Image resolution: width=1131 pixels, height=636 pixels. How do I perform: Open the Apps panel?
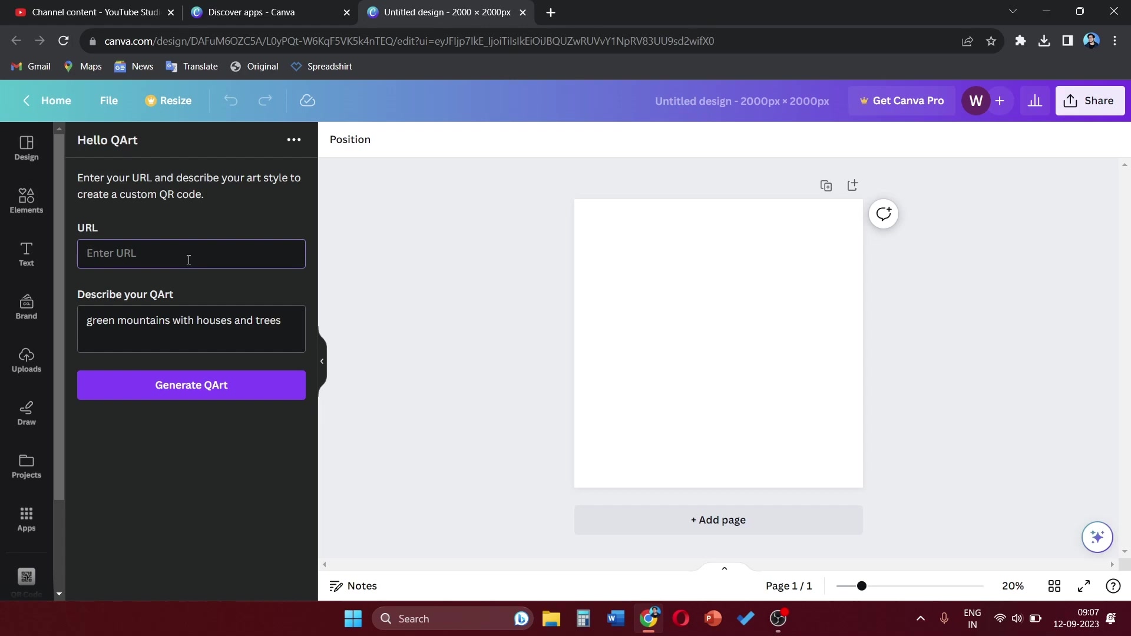(27, 519)
